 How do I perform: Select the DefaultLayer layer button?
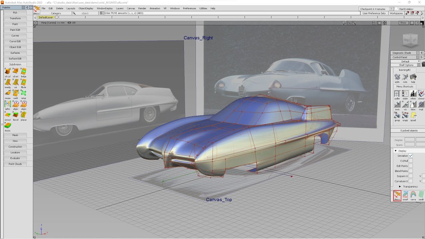[45, 17]
